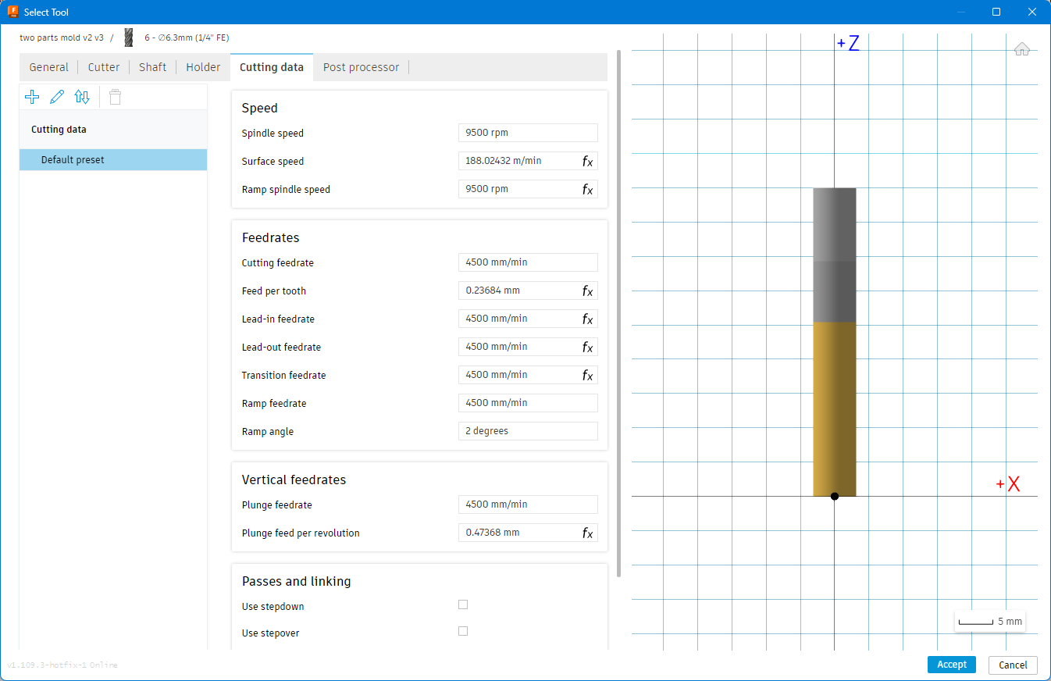This screenshot has width=1051, height=681.
Task: Enable the Use stepdown checkbox
Action: click(463, 604)
